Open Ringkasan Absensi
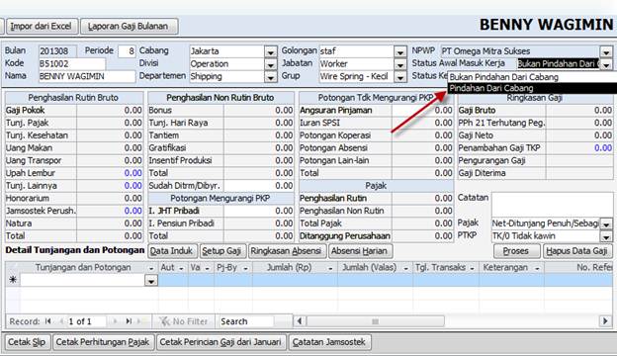 click(287, 251)
